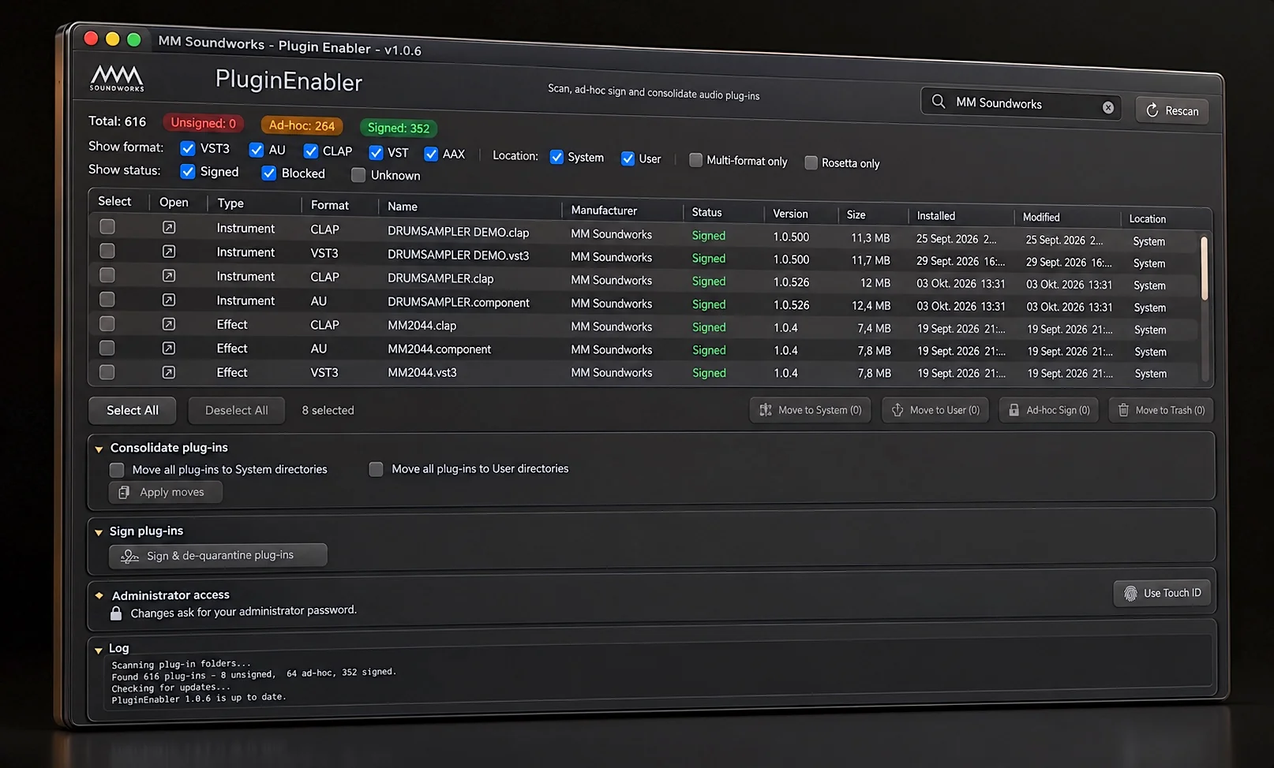Image resolution: width=1274 pixels, height=768 pixels.
Task: Click the MM Soundworks logo
Action: point(117,78)
